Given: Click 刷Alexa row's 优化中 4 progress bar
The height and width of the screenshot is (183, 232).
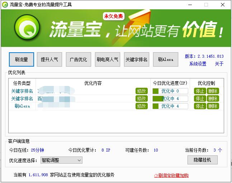Looking at the screenshot, I should (x=170, y=106).
